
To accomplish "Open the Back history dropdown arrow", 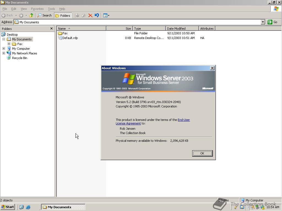I will tap(16, 15).
